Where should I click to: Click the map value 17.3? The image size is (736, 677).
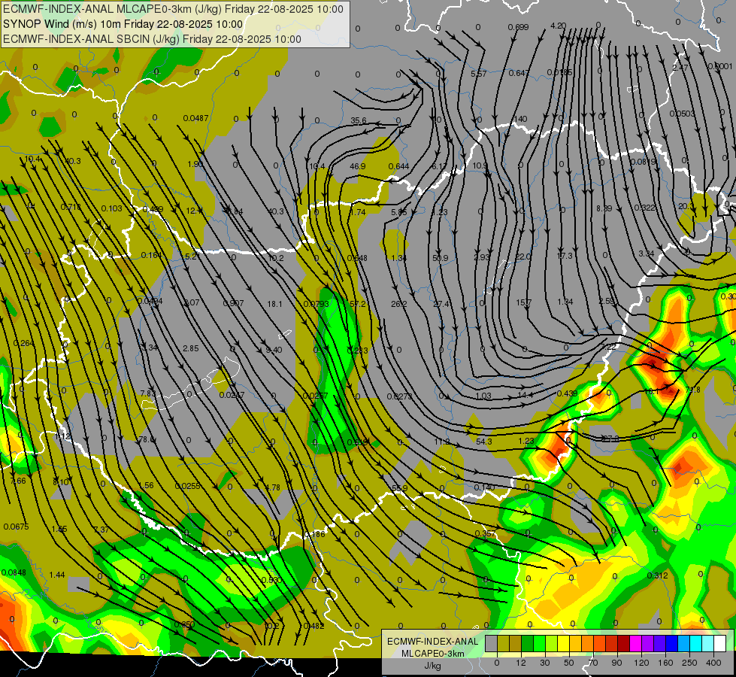pos(565,256)
